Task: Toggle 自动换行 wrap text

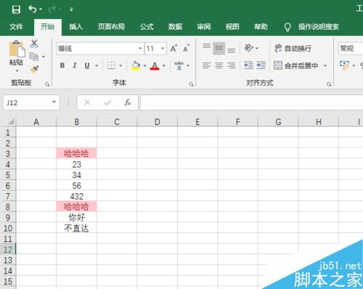Action: 293,49
